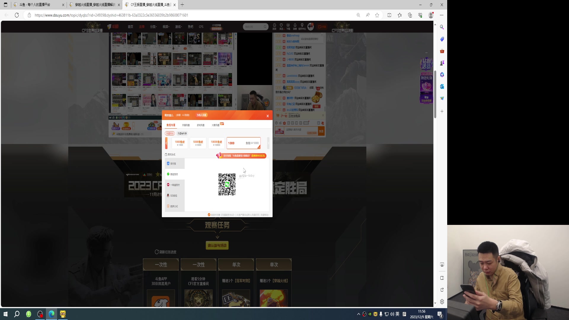This screenshot has height=320, width=569.
Task: Open Edge sidebar search icon
Action: [442, 27]
